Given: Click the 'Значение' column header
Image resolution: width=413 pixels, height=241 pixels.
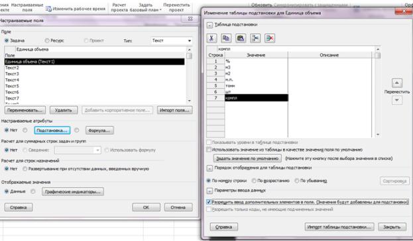Looking at the screenshot, I should [257, 55].
